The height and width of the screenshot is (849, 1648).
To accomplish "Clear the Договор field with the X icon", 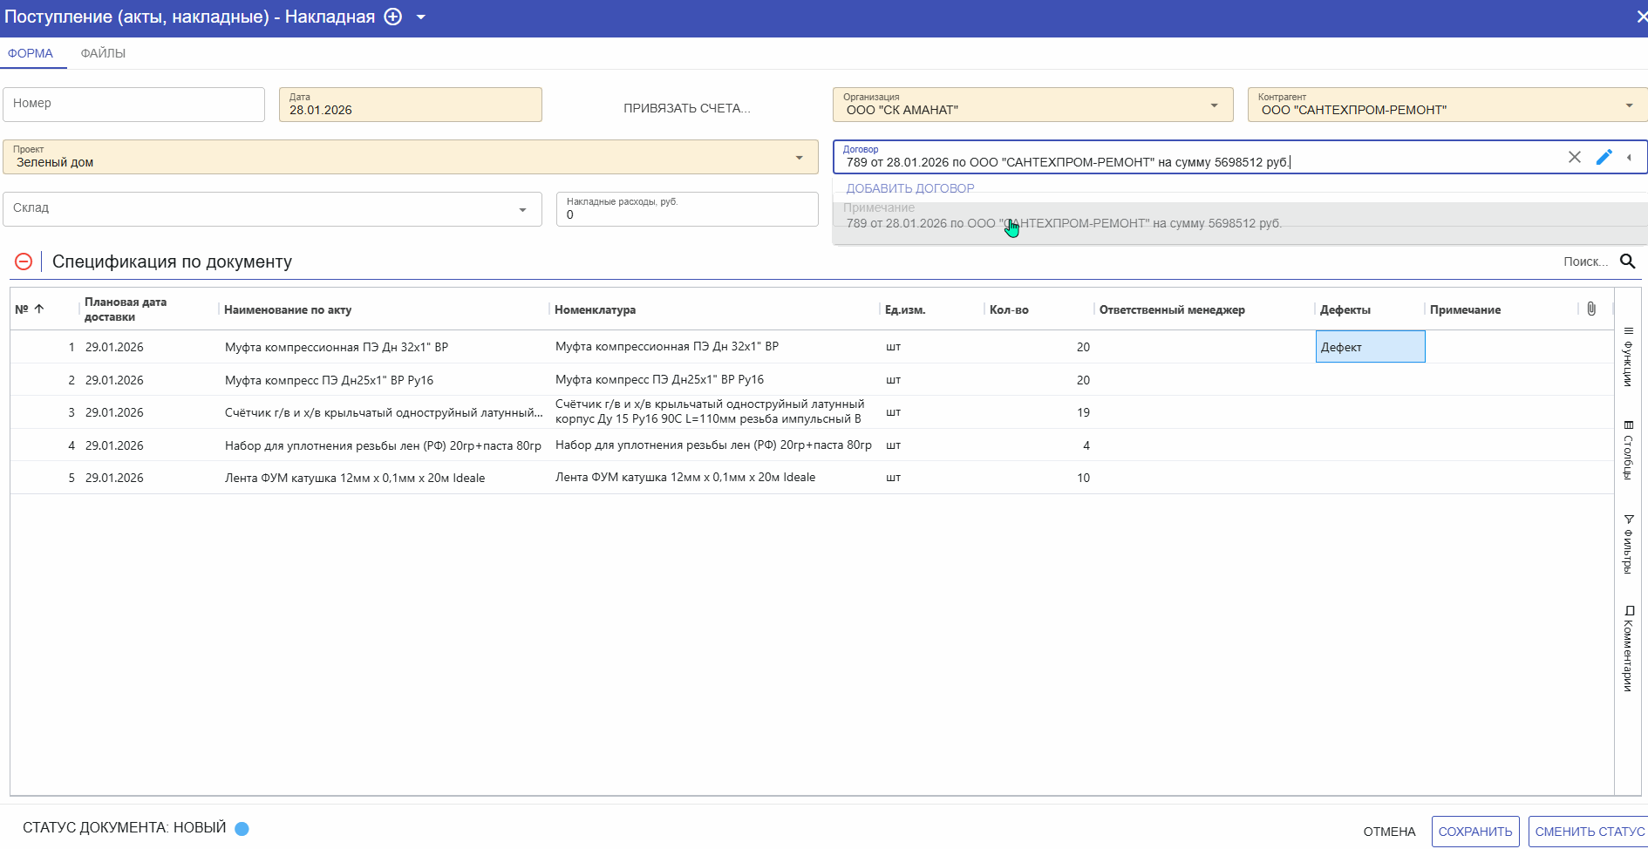I will tap(1574, 158).
